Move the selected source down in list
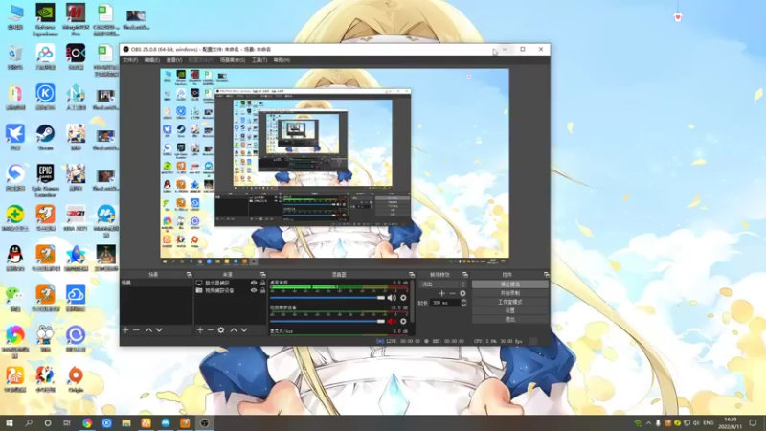The image size is (766, 431). (244, 330)
